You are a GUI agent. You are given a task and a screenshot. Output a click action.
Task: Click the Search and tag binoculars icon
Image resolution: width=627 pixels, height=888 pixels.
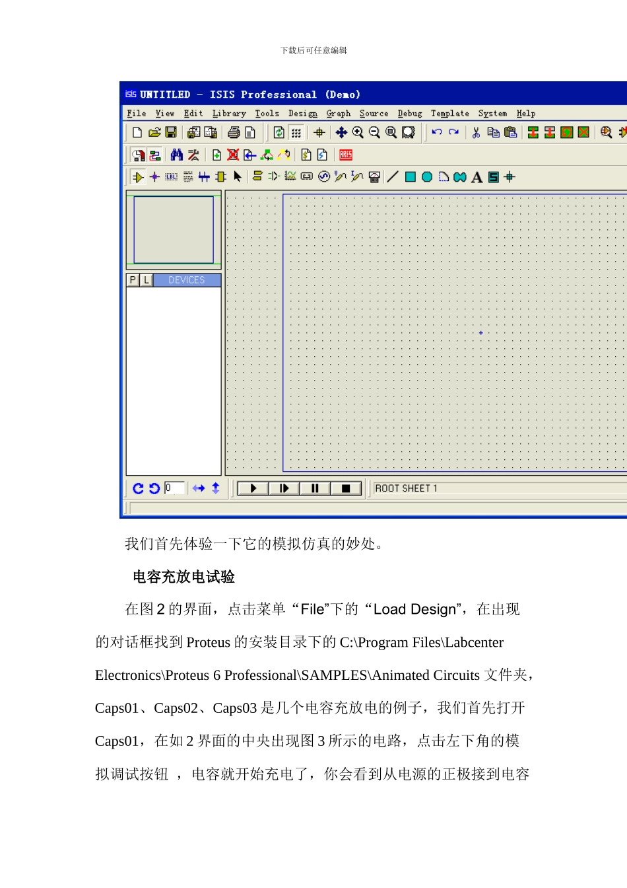[x=177, y=155]
